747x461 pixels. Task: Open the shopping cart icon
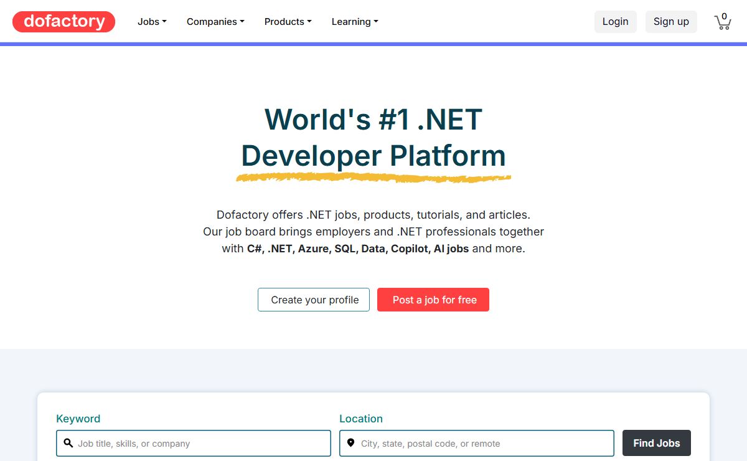tap(722, 21)
